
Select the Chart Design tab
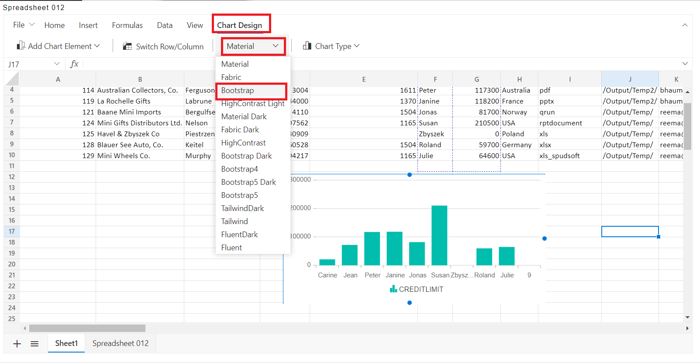(x=240, y=25)
